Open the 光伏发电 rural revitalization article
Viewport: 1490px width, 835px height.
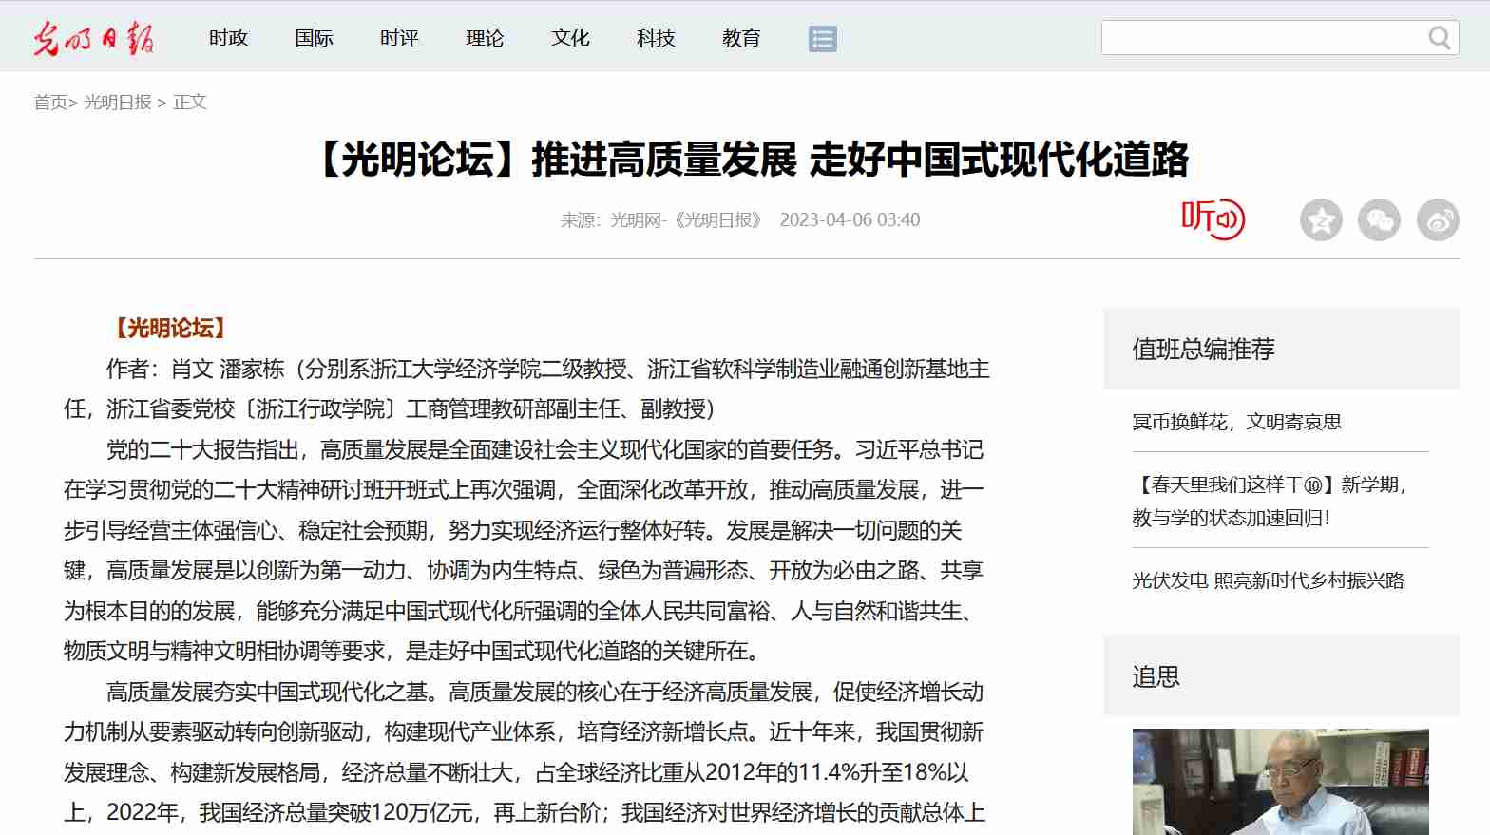pyautogui.click(x=1268, y=580)
